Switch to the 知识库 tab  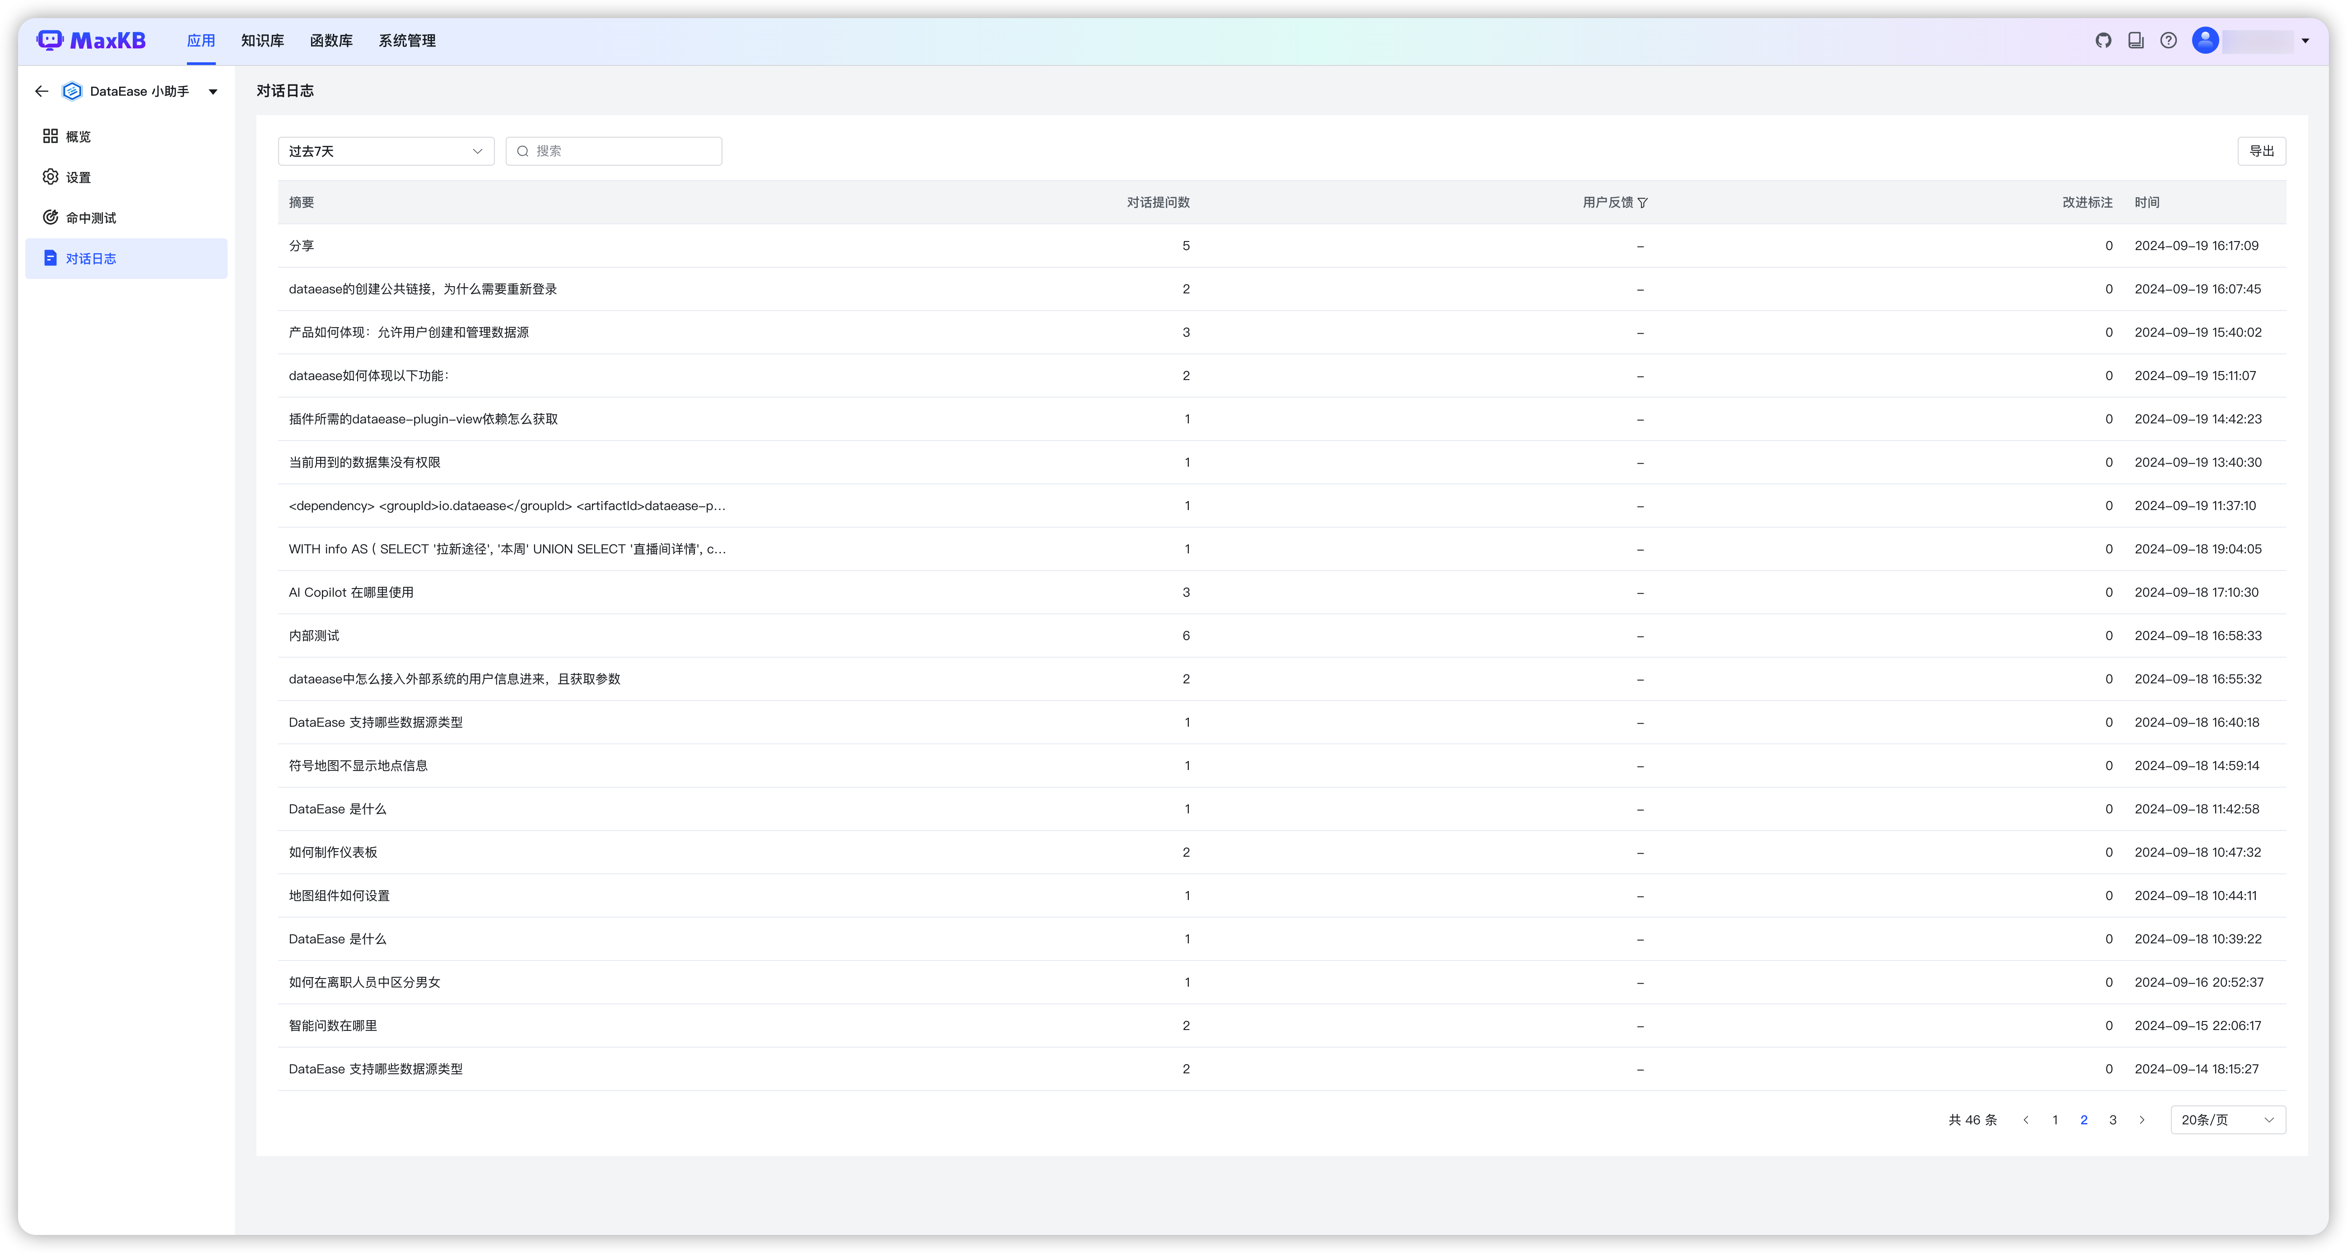[261, 40]
